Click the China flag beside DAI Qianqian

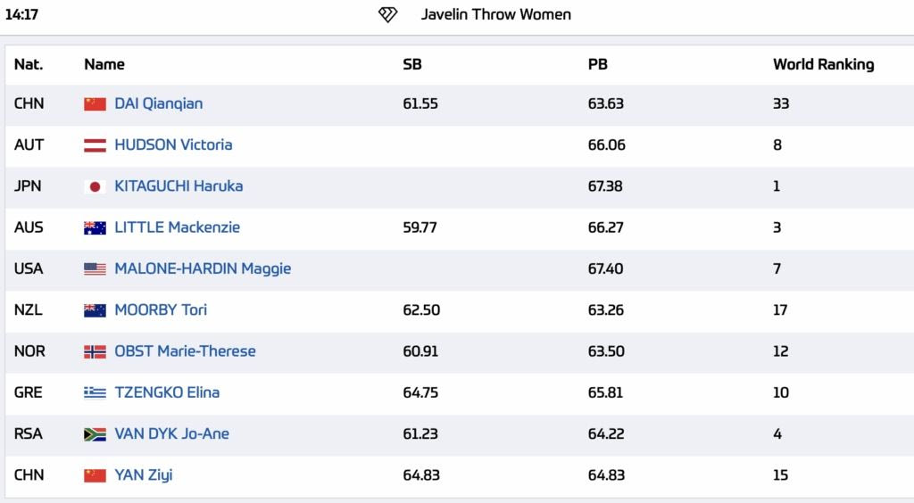click(95, 103)
